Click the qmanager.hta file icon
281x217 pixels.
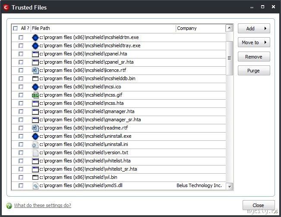point(35,112)
